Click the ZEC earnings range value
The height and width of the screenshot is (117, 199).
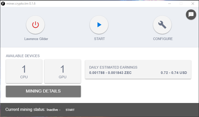coord(110,73)
